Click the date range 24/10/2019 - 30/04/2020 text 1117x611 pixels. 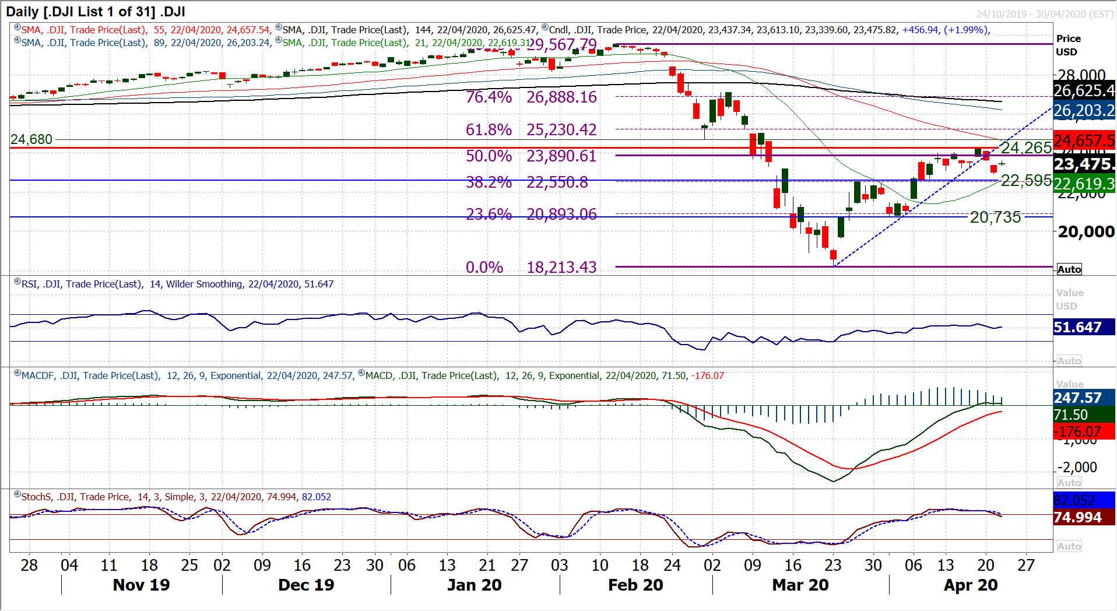[1046, 14]
